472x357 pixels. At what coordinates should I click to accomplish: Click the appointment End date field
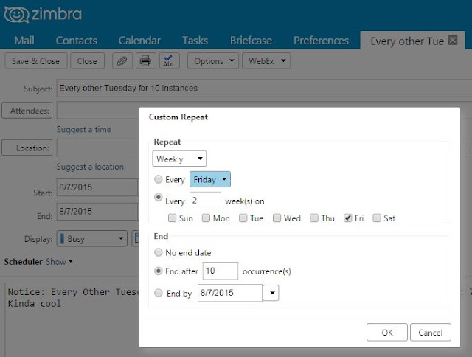point(97,211)
